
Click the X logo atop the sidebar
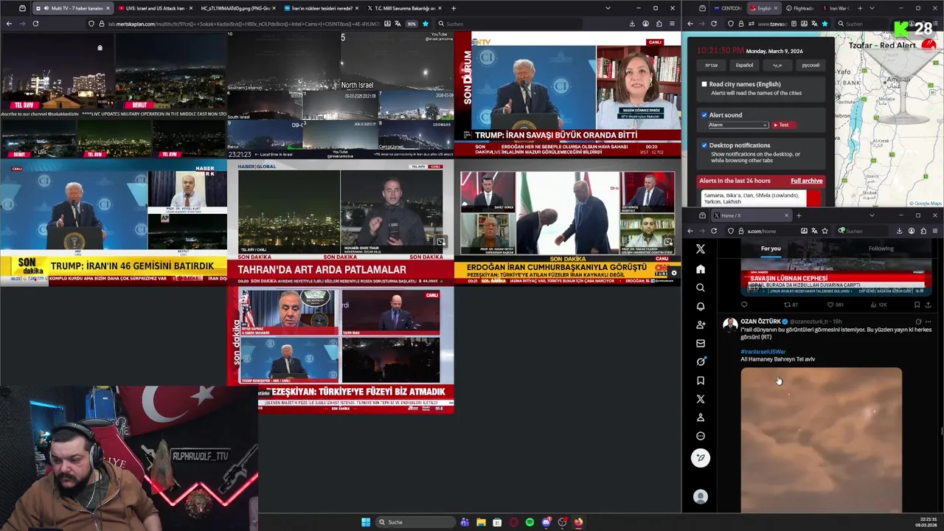[701, 249]
